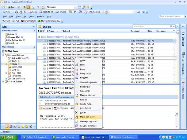Click the Pull button
The image size is (187, 140).
click(16, 21)
